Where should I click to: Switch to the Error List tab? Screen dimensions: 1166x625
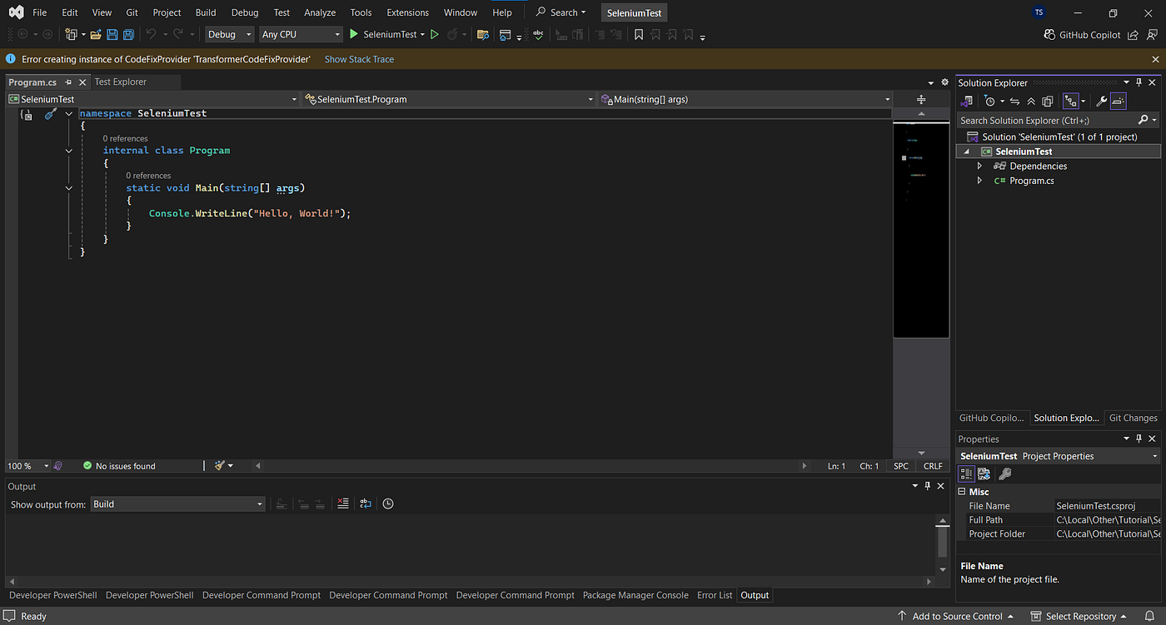[715, 595]
